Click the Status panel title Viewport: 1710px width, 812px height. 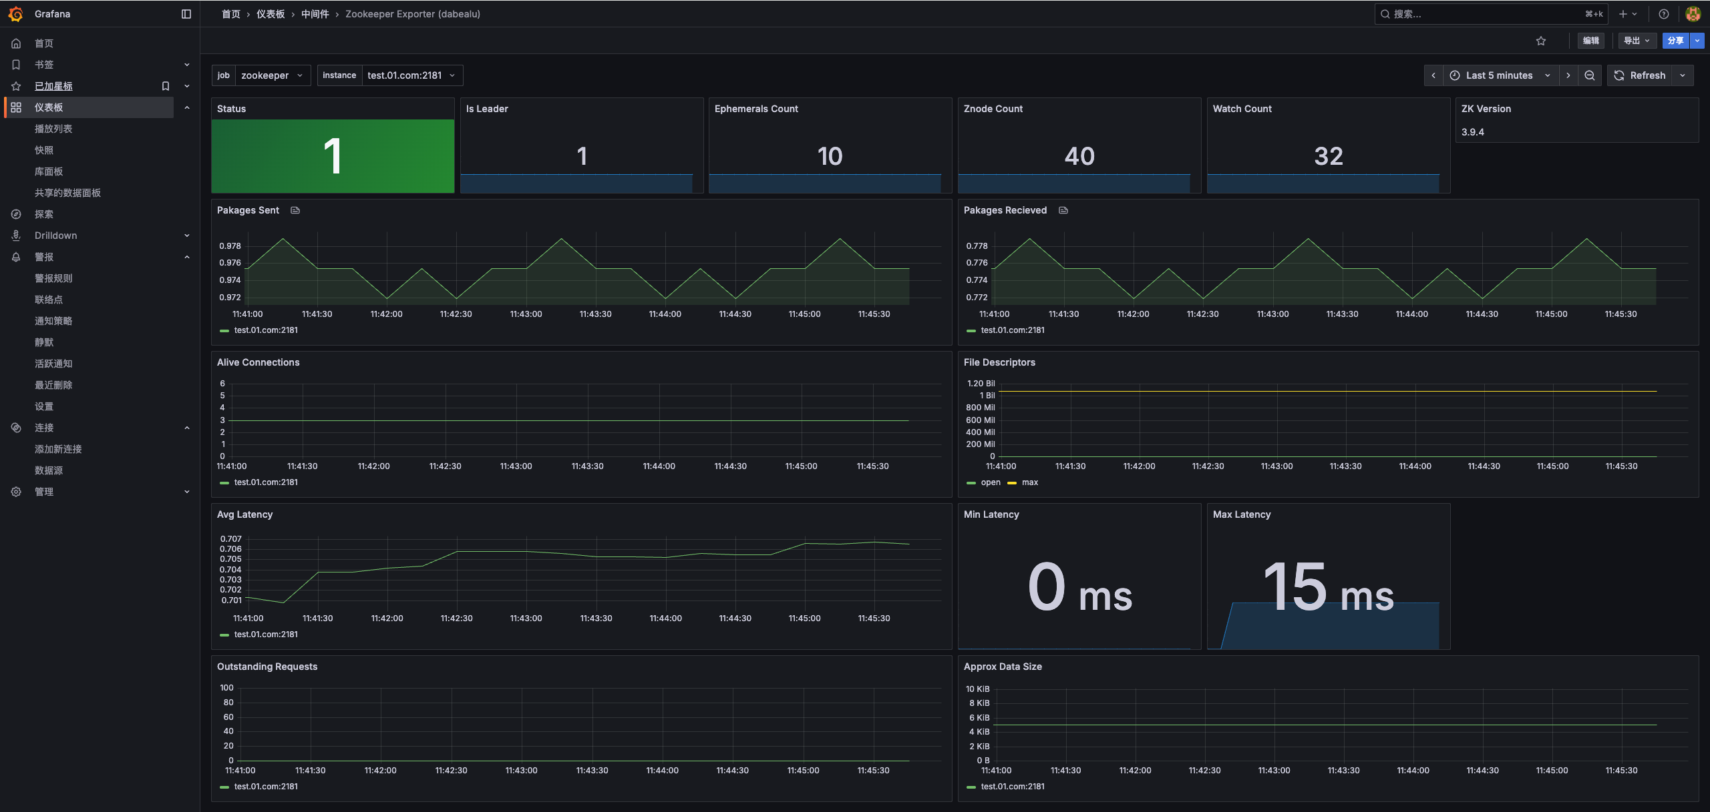coord(231,109)
